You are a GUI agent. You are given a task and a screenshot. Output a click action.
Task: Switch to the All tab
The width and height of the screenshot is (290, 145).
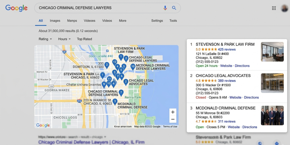tap(41, 21)
